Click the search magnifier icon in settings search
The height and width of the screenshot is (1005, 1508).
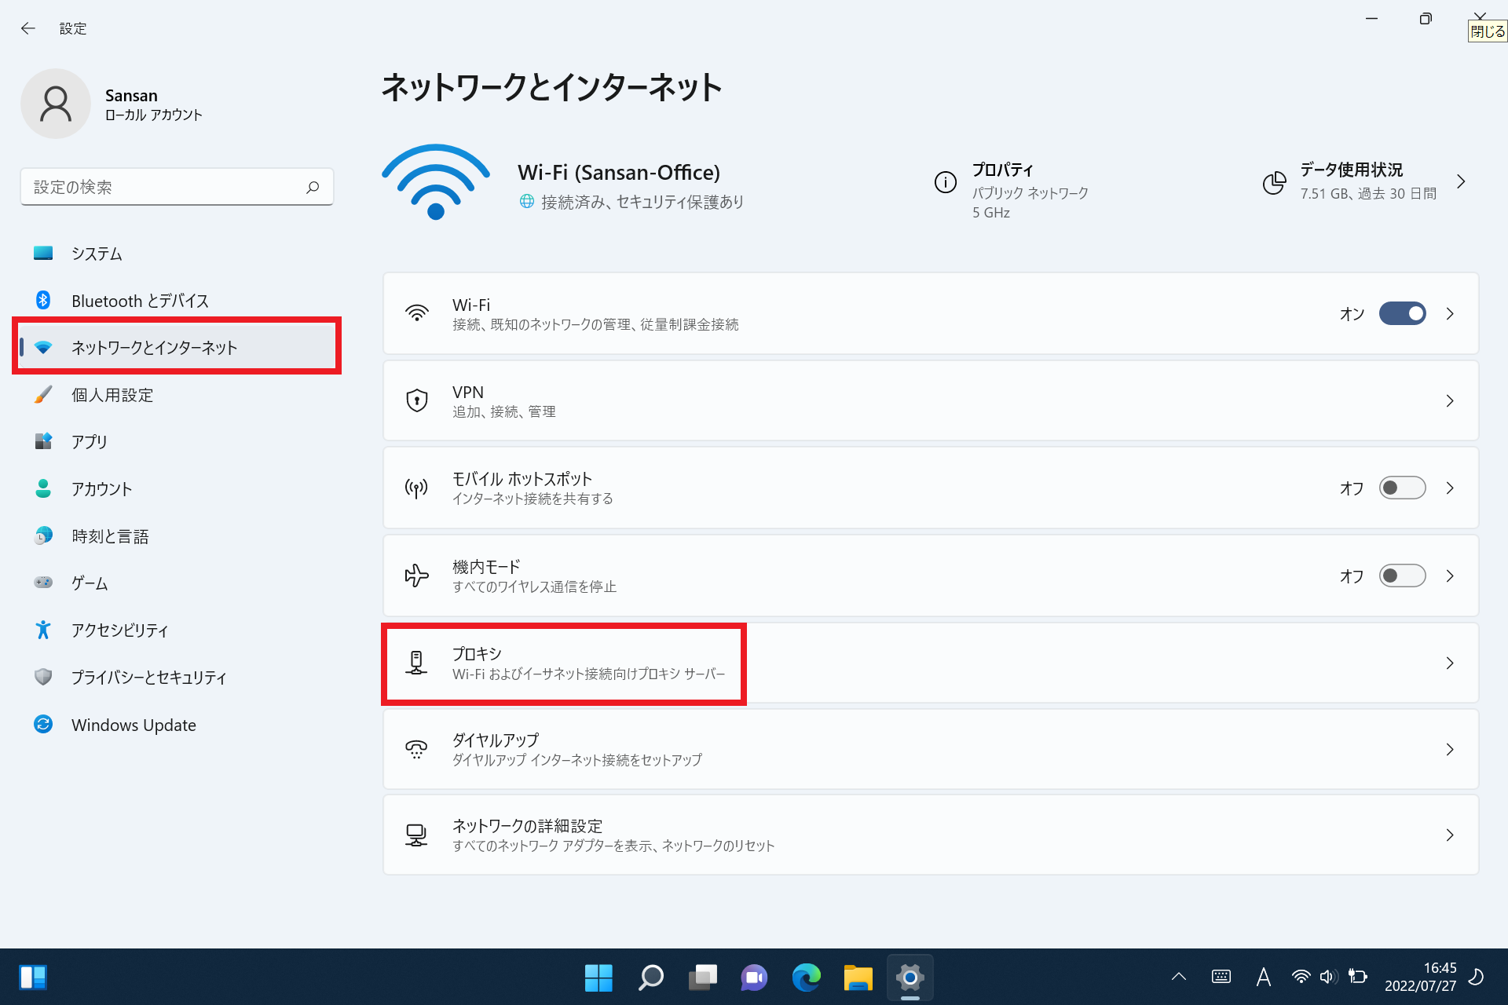tap(313, 187)
